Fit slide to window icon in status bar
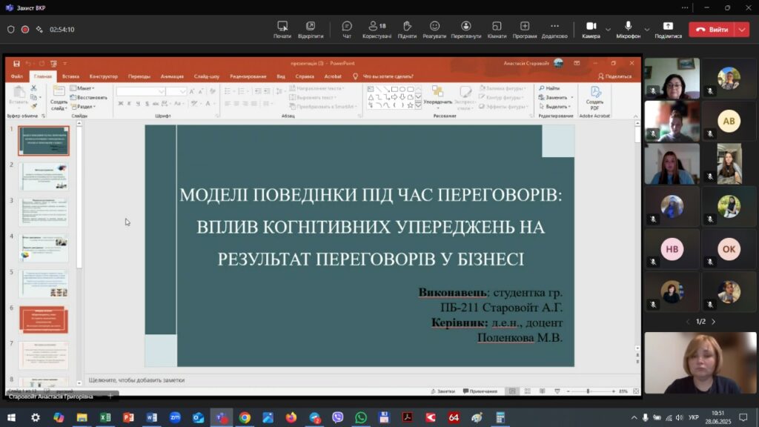The height and width of the screenshot is (427, 759). [x=636, y=391]
